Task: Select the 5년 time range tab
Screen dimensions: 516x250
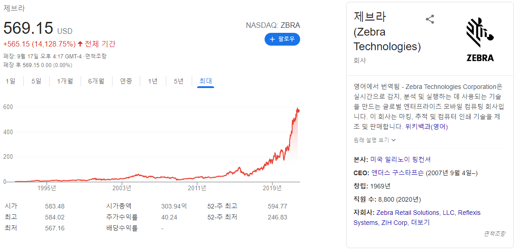Action: tap(179, 81)
